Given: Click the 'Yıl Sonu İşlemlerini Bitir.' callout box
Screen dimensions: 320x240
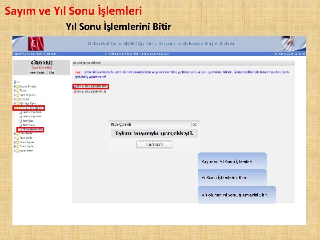Looking at the screenshot, I should [232, 177].
